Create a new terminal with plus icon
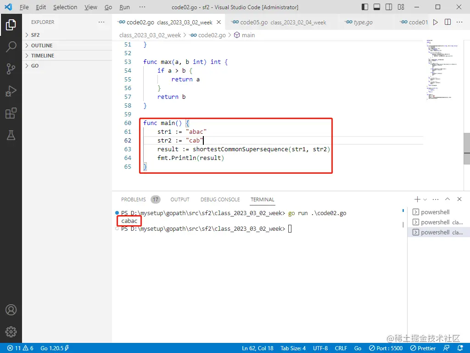 (417, 199)
